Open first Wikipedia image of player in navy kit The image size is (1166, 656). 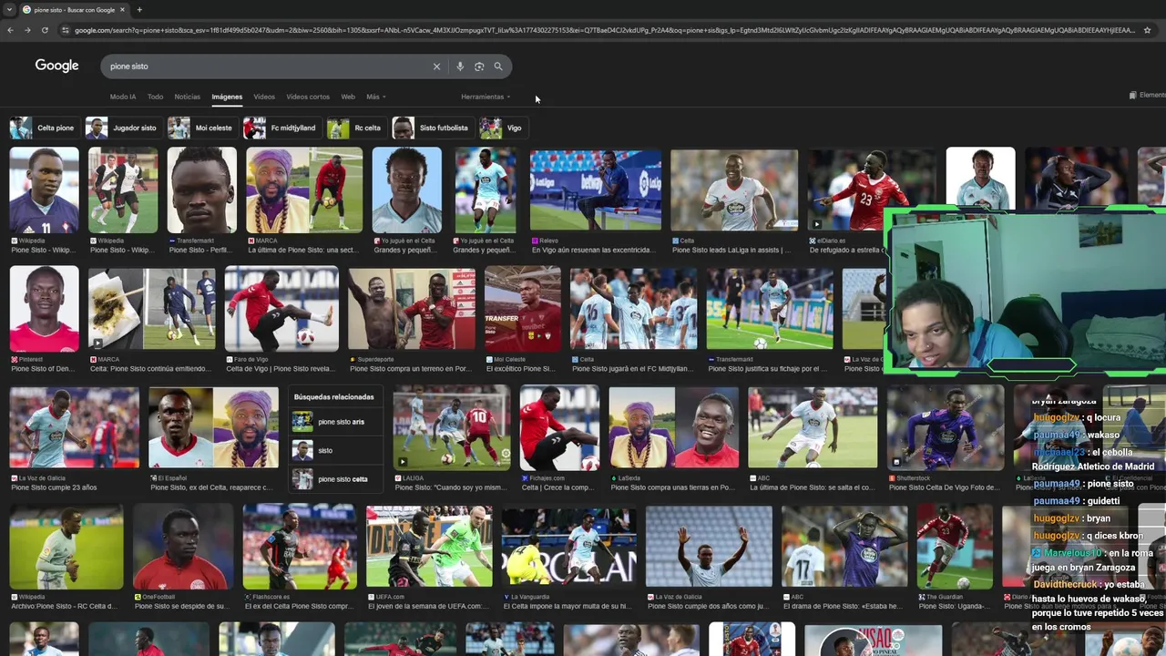(44, 190)
